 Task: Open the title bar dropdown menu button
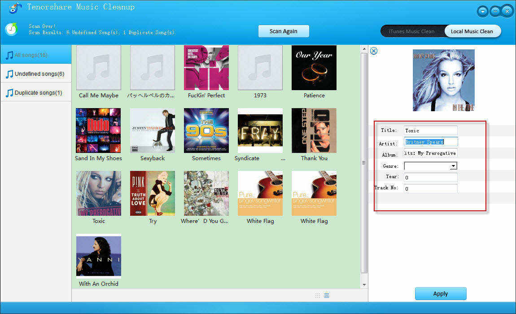(482, 12)
